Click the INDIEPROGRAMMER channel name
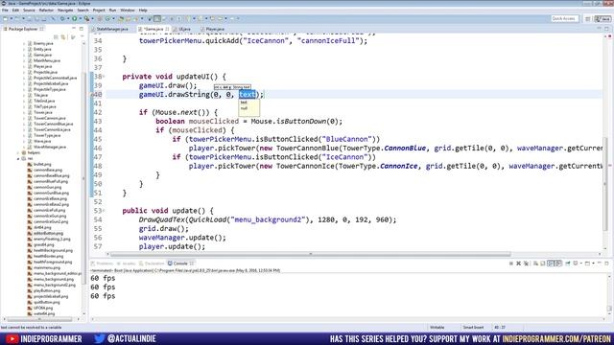Screen dimensions: 614x345 coord(51,338)
